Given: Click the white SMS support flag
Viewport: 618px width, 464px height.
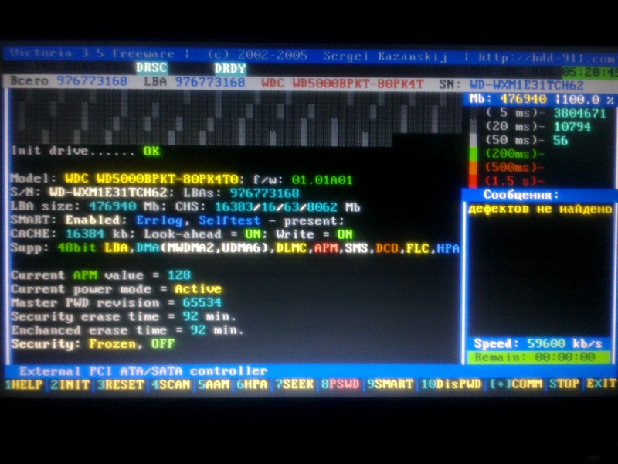Looking at the screenshot, I should [357, 248].
